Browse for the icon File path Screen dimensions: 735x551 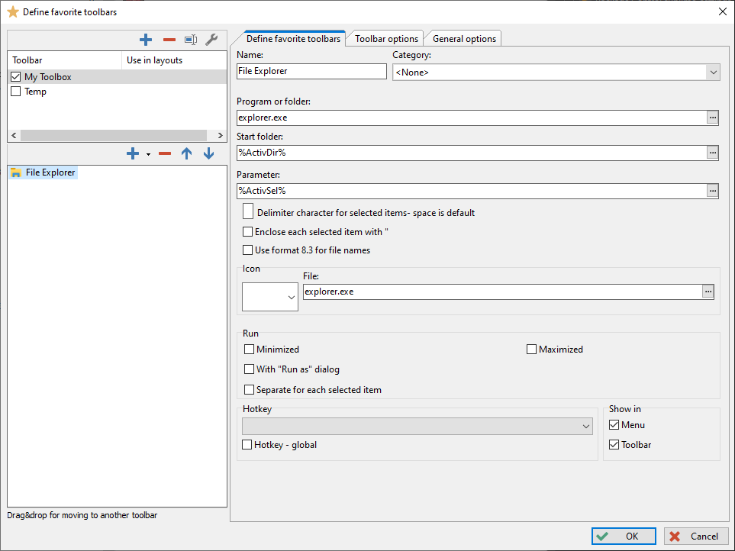point(708,292)
